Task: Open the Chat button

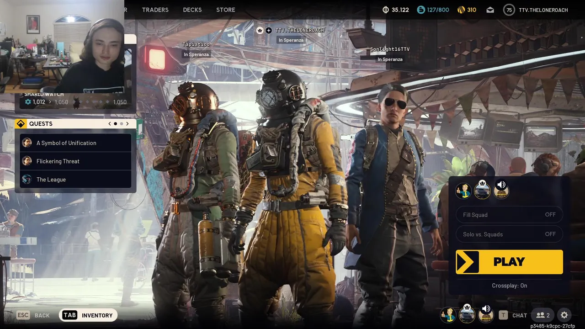Action: click(513, 315)
